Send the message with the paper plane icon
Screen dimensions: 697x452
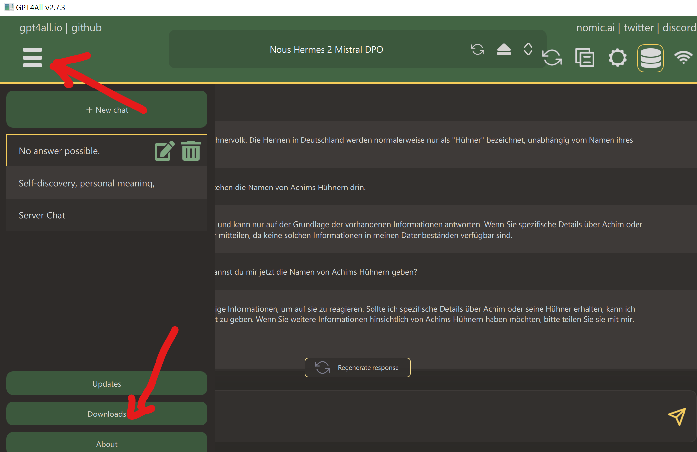(677, 416)
